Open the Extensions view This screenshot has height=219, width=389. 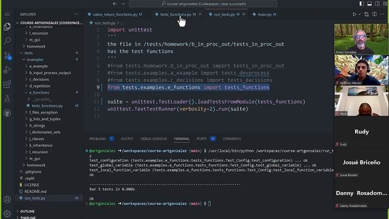click(x=7, y=84)
